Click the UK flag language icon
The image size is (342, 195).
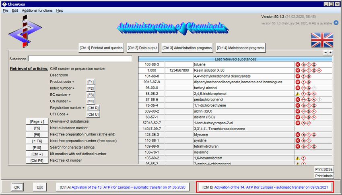click(x=322, y=40)
